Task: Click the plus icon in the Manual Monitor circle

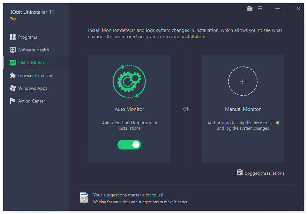Action: [x=243, y=81]
